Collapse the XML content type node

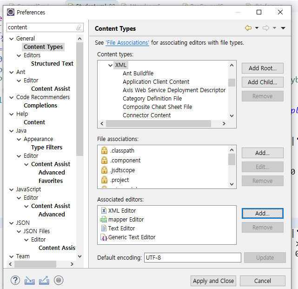tap(110, 65)
